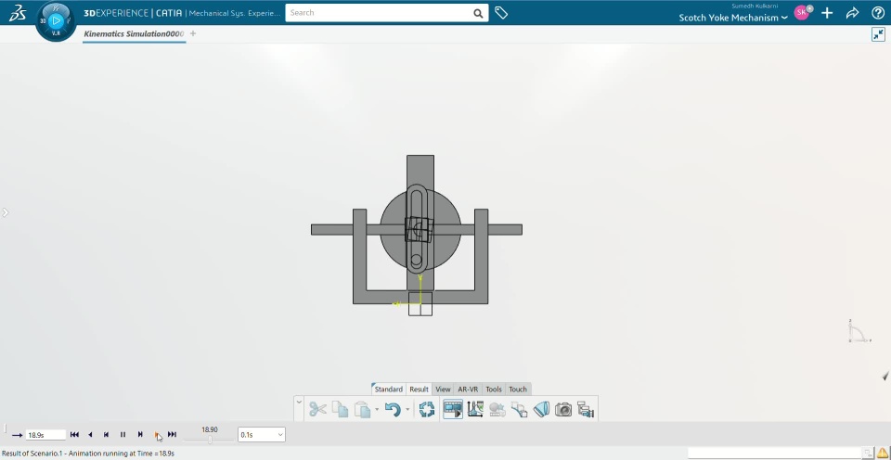Click the Undo arrow icon
891x460 pixels.
[393, 409]
